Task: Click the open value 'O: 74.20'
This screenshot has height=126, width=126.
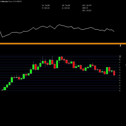Action: 46,5
